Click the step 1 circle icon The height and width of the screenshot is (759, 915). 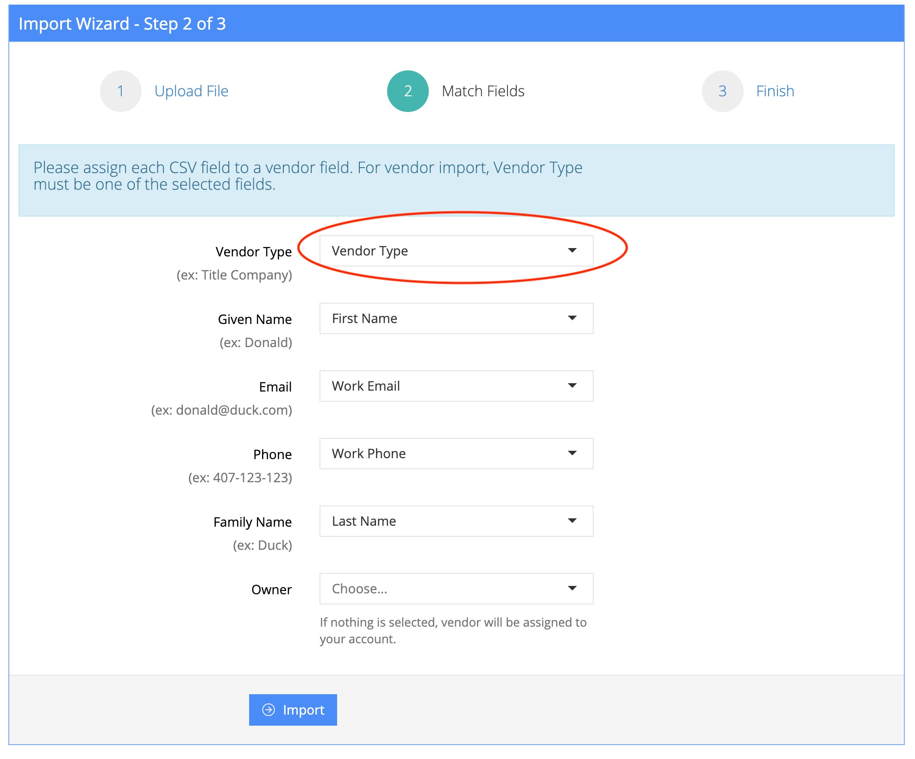pos(120,91)
